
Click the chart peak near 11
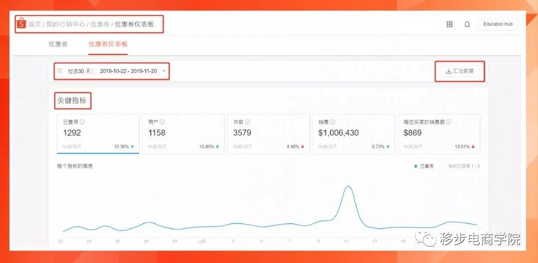point(348,186)
